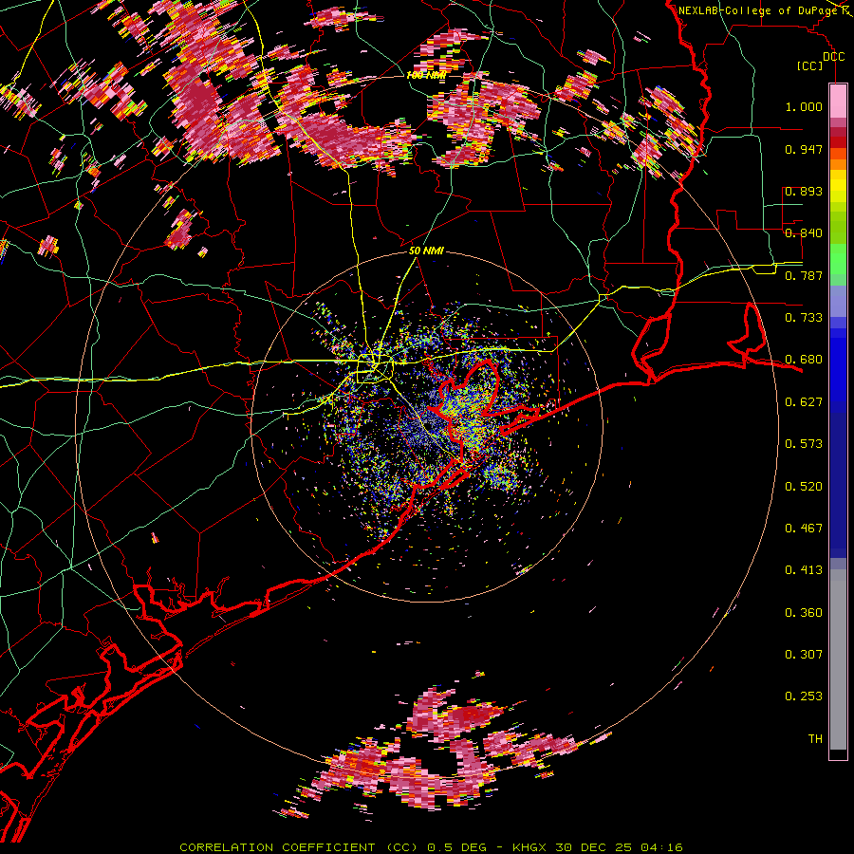Click the "0.307" scale label
Viewport: 854px width, 854px height.
pyautogui.click(x=804, y=655)
